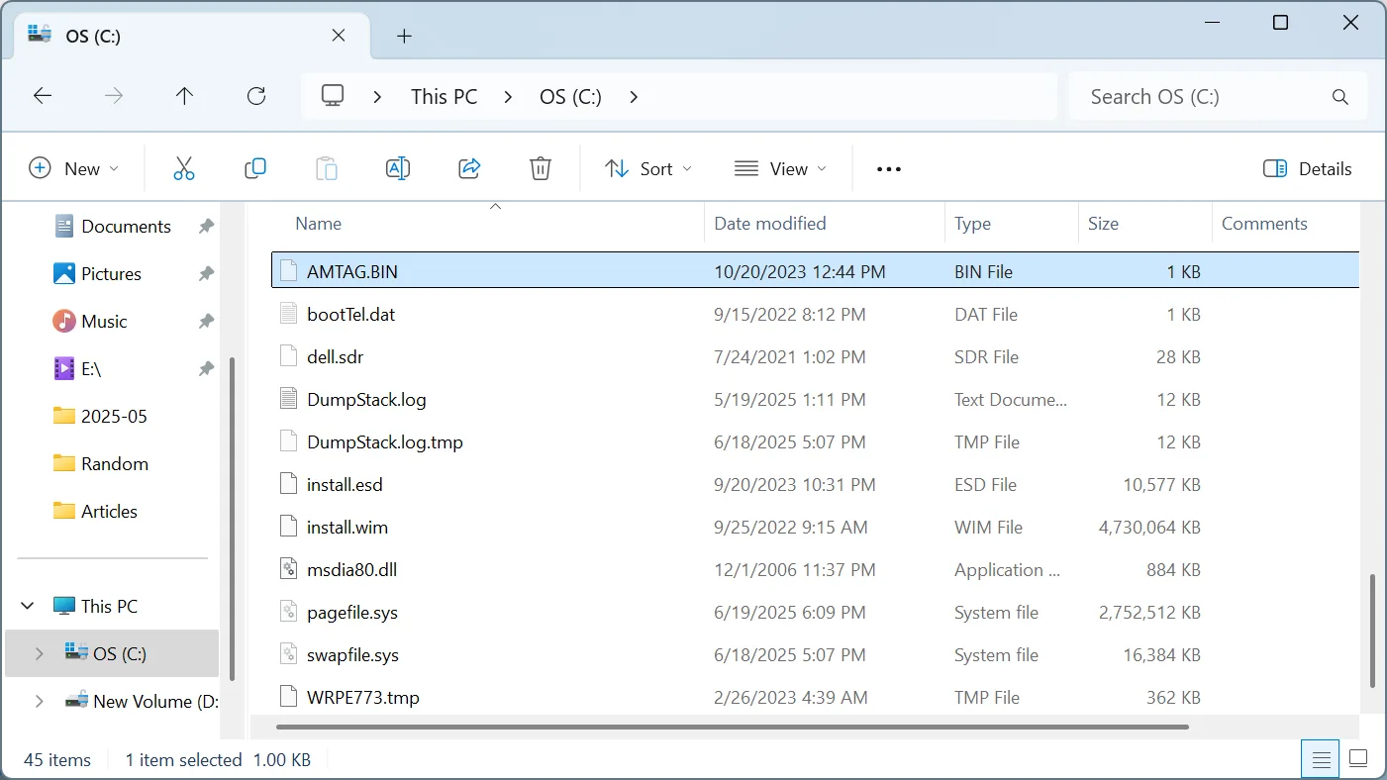Image resolution: width=1387 pixels, height=780 pixels.
Task: Click the msdia80.dll file icon
Action: tap(288, 570)
